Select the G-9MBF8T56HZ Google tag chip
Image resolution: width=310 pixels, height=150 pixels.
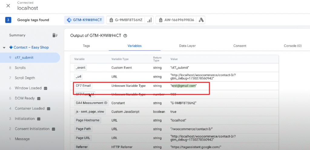(x=130, y=20)
